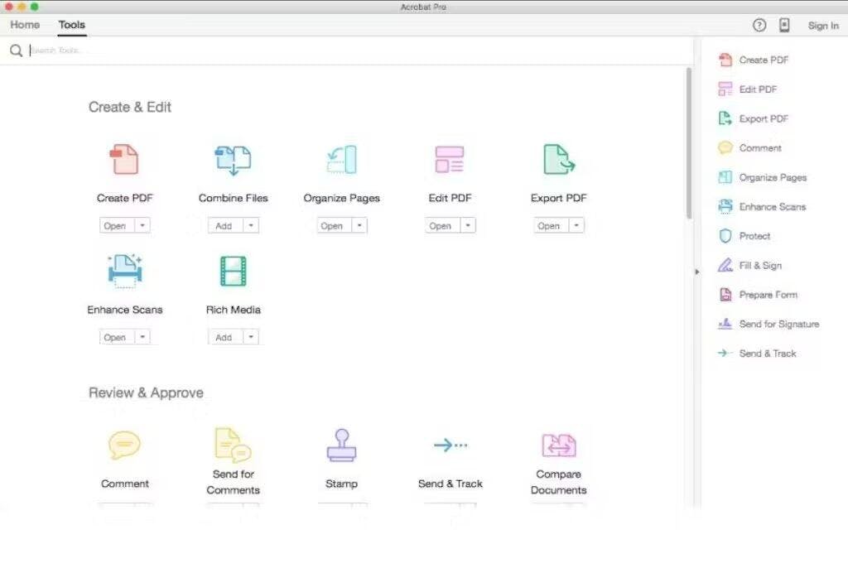Select the Tools tab

(72, 25)
